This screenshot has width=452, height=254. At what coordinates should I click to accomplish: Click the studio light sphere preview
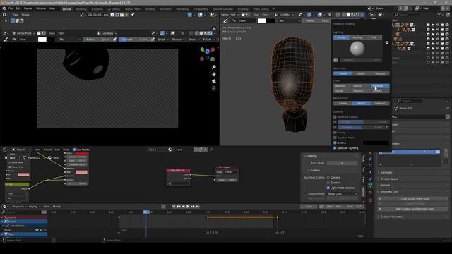(x=357, y=49)
